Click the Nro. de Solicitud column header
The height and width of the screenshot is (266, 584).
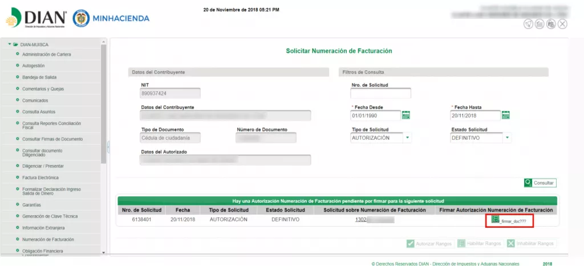coord(141,210)
